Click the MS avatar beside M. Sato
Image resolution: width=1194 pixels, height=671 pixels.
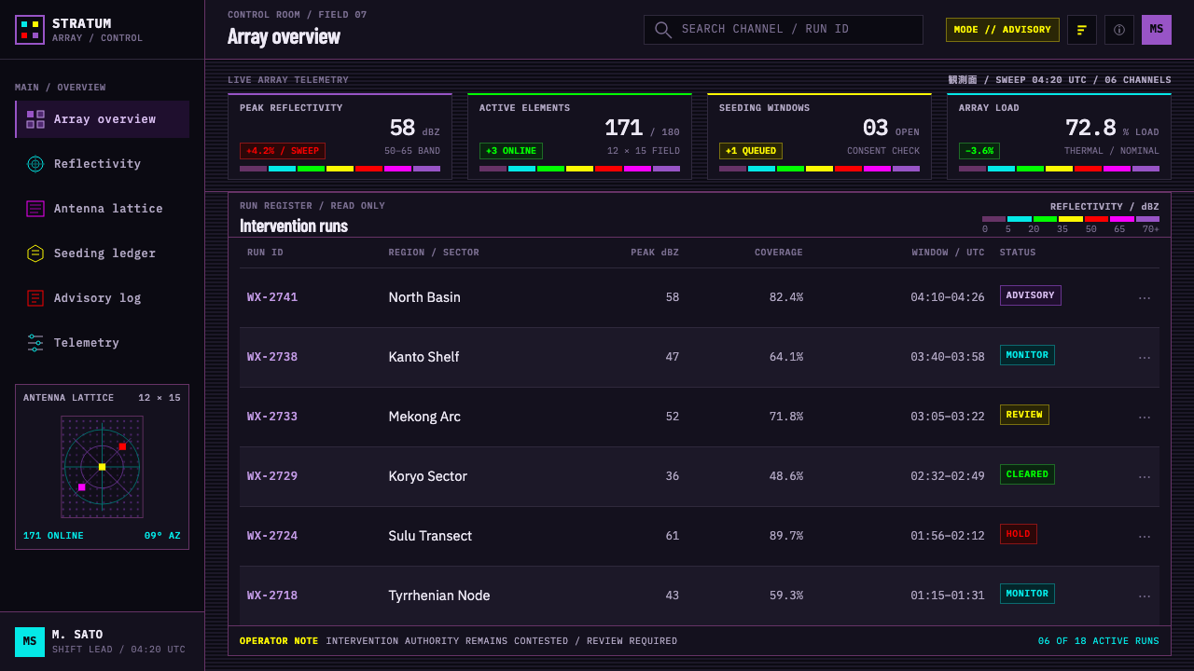point(30,642)
